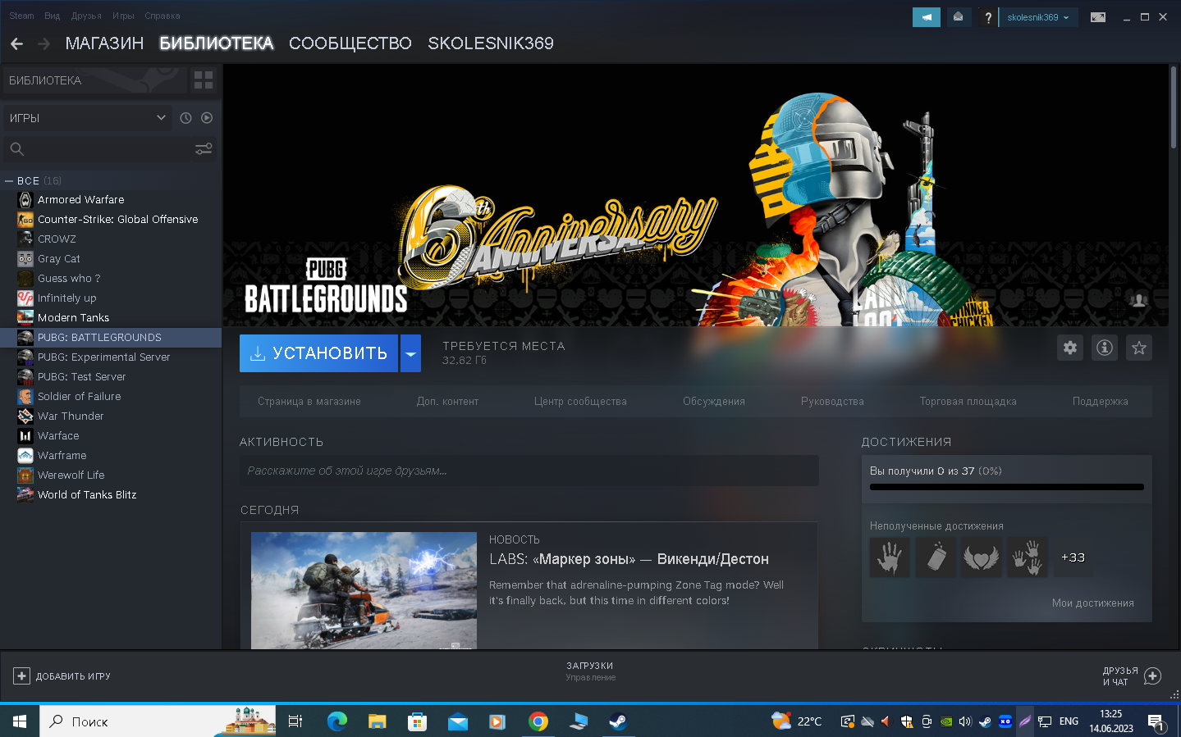Click the winged heart achievement icon
The image size is (1181, 737).
click(982, 557)
